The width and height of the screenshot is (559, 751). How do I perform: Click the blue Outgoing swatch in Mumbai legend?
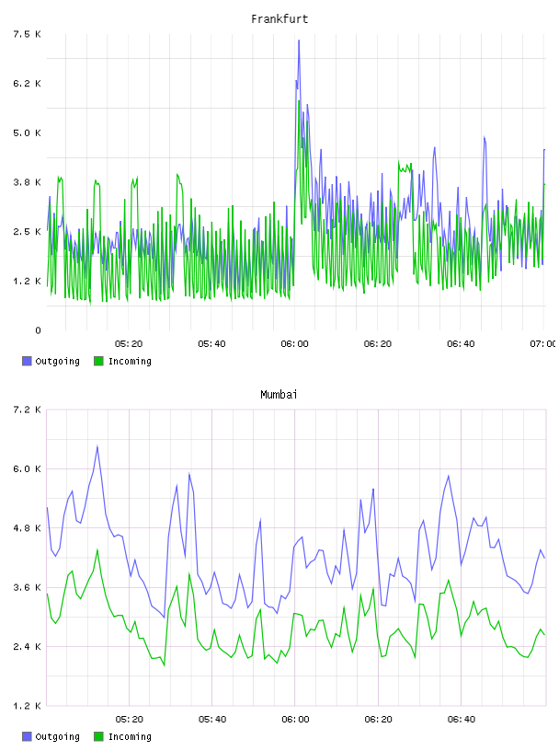click(x=27, y=736)
